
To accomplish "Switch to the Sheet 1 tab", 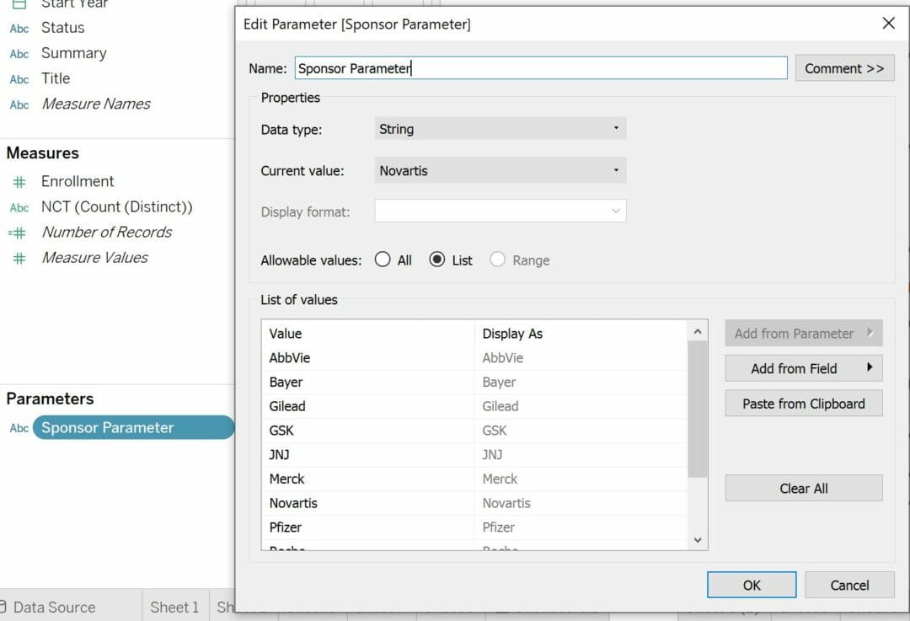I will coord(174,607).
